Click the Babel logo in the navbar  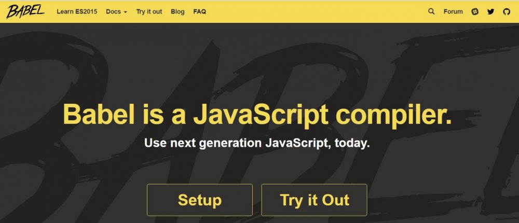click(x=25, y=11)
